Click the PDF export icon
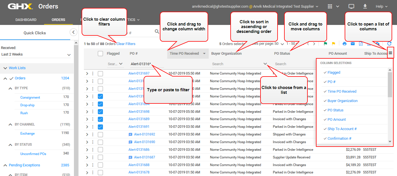The width and height of the screenshot is (397, 176). click(361, 44)
